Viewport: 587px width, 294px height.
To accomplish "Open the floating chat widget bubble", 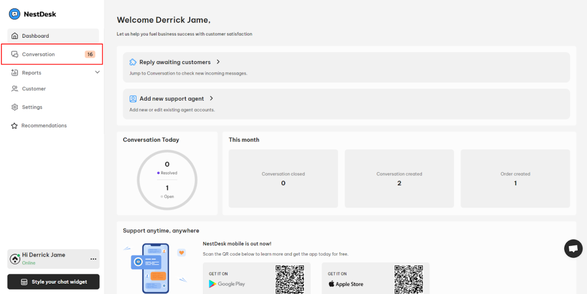I will (x=573, y=249).
